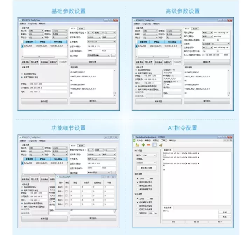Click the 网关 field in 基础参数设置 window

coord(48,92)
